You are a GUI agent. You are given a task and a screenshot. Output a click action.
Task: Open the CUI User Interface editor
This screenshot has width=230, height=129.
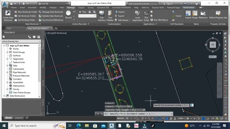click(x=102, y=16)
